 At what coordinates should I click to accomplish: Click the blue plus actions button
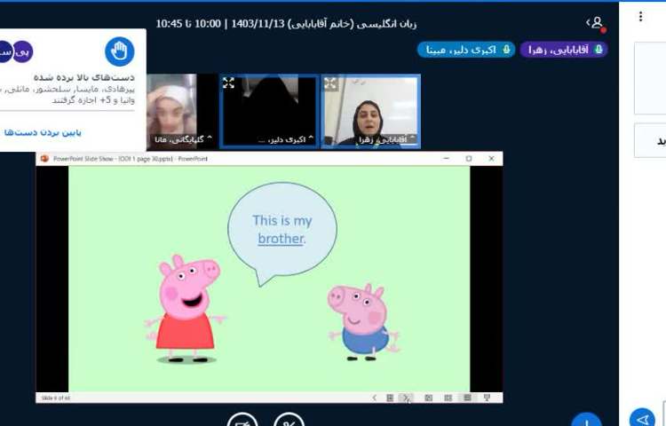pos(586,421)
